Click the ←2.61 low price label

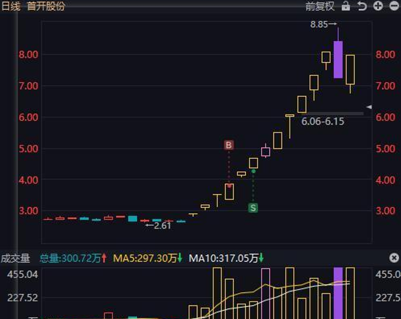[x=158, y=226]
